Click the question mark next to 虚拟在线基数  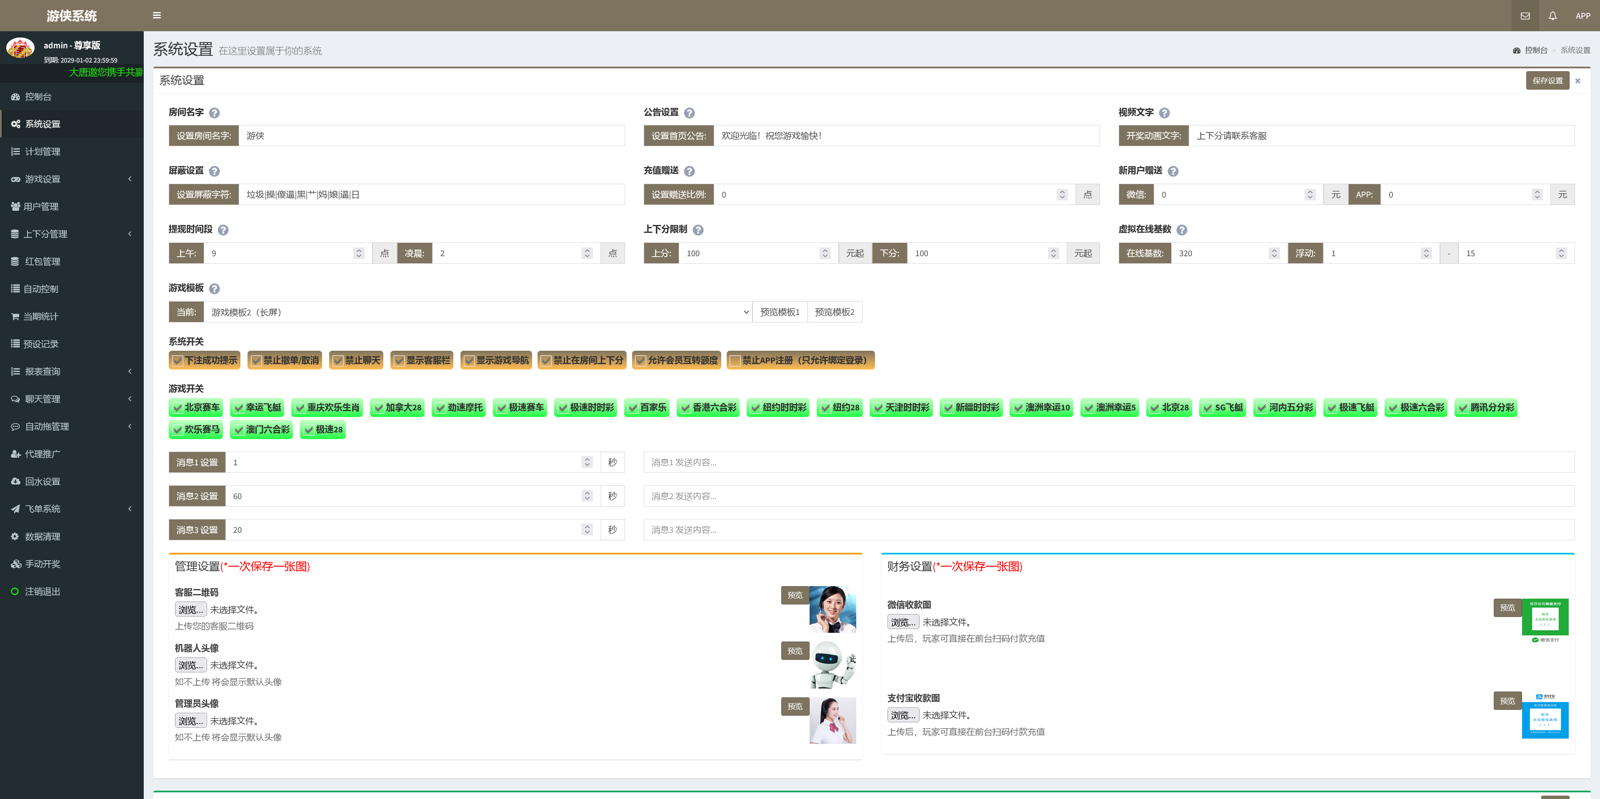coord(1181,230)
